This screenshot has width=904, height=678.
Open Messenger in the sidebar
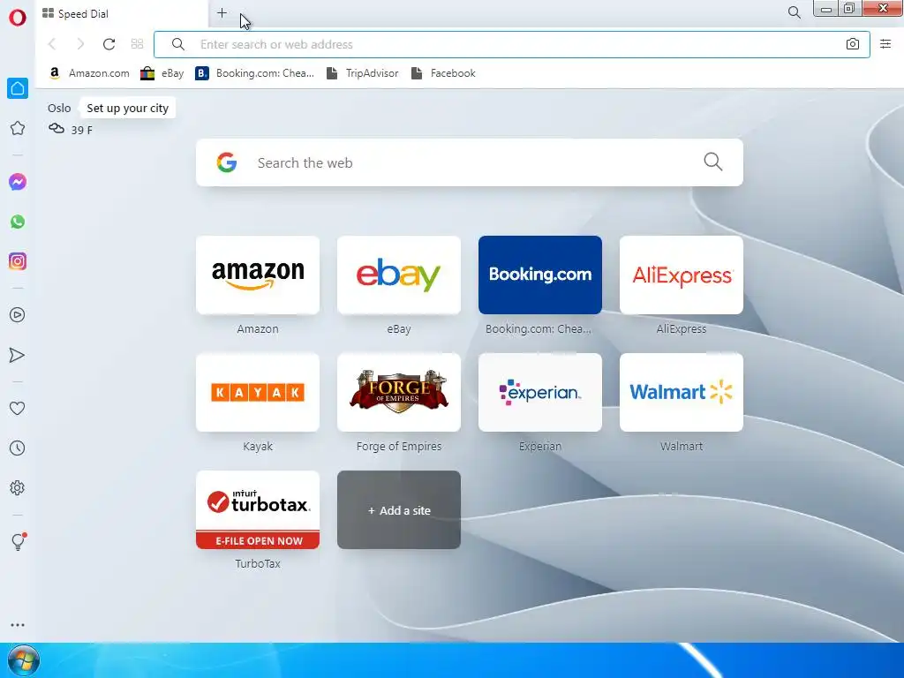18,182
